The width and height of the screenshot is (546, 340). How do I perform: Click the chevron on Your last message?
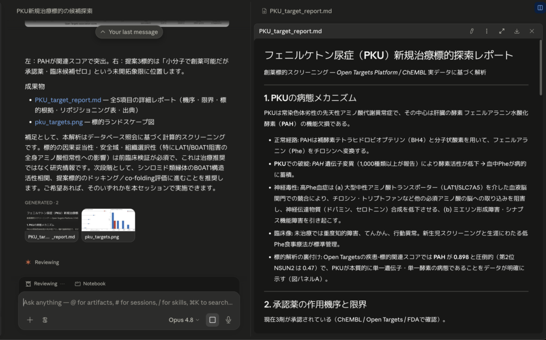click(x=103, y=31)
